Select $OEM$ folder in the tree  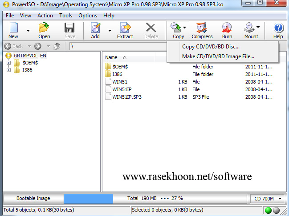pyautogui.click(x=30, y=63)
